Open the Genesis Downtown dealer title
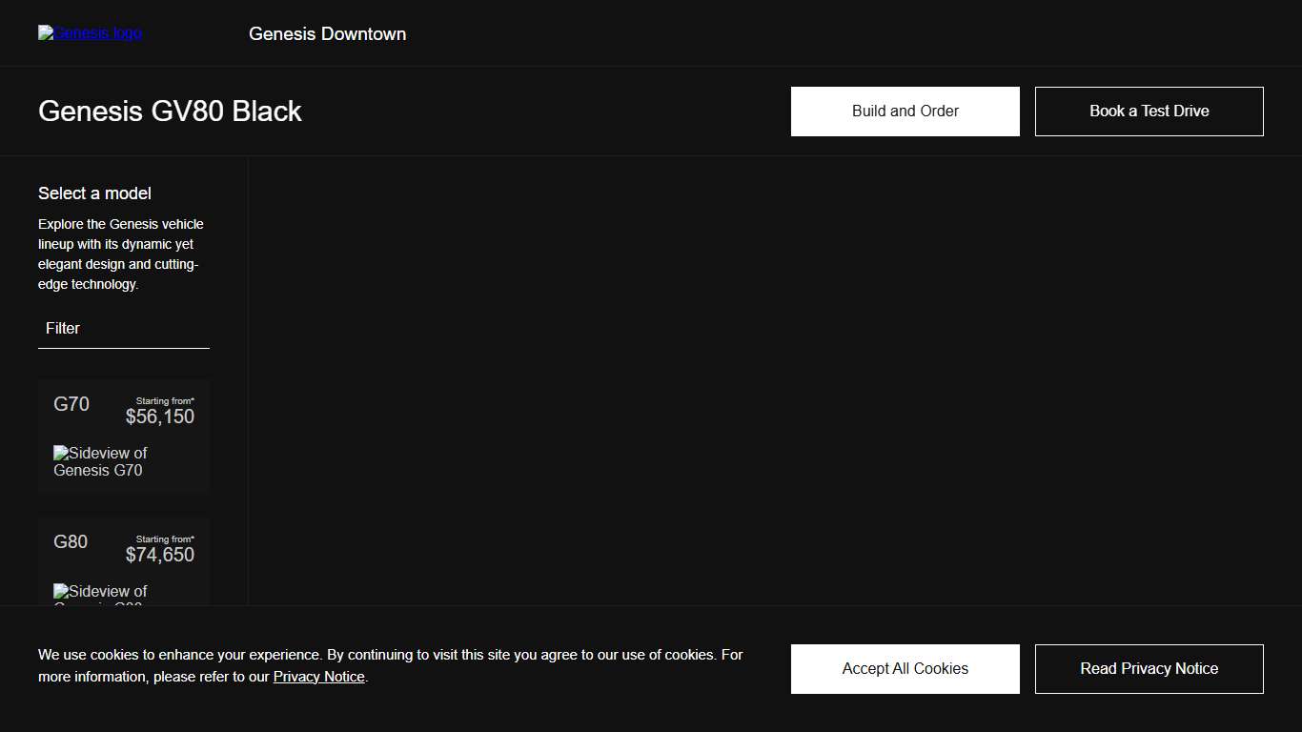Screen dimensions: 1302x732 coord(327,34)
